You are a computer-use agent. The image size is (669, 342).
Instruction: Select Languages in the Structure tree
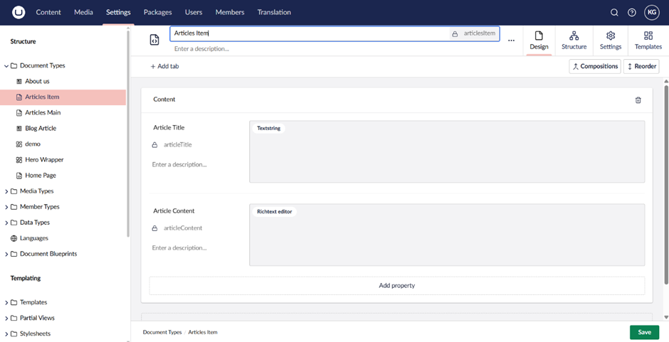(34, 238)
